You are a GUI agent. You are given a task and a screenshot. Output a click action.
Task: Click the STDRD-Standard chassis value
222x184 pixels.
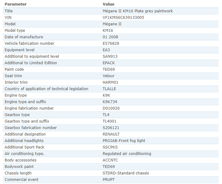click(126, 173)
